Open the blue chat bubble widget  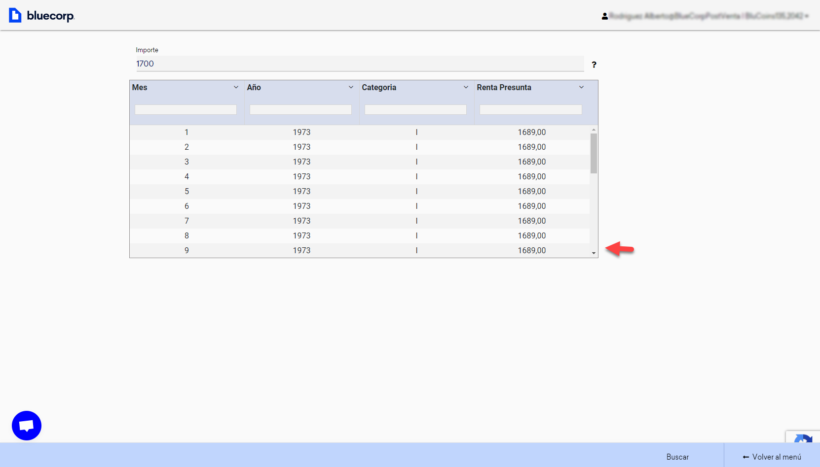pyautogui.click(x=27, y=426)
